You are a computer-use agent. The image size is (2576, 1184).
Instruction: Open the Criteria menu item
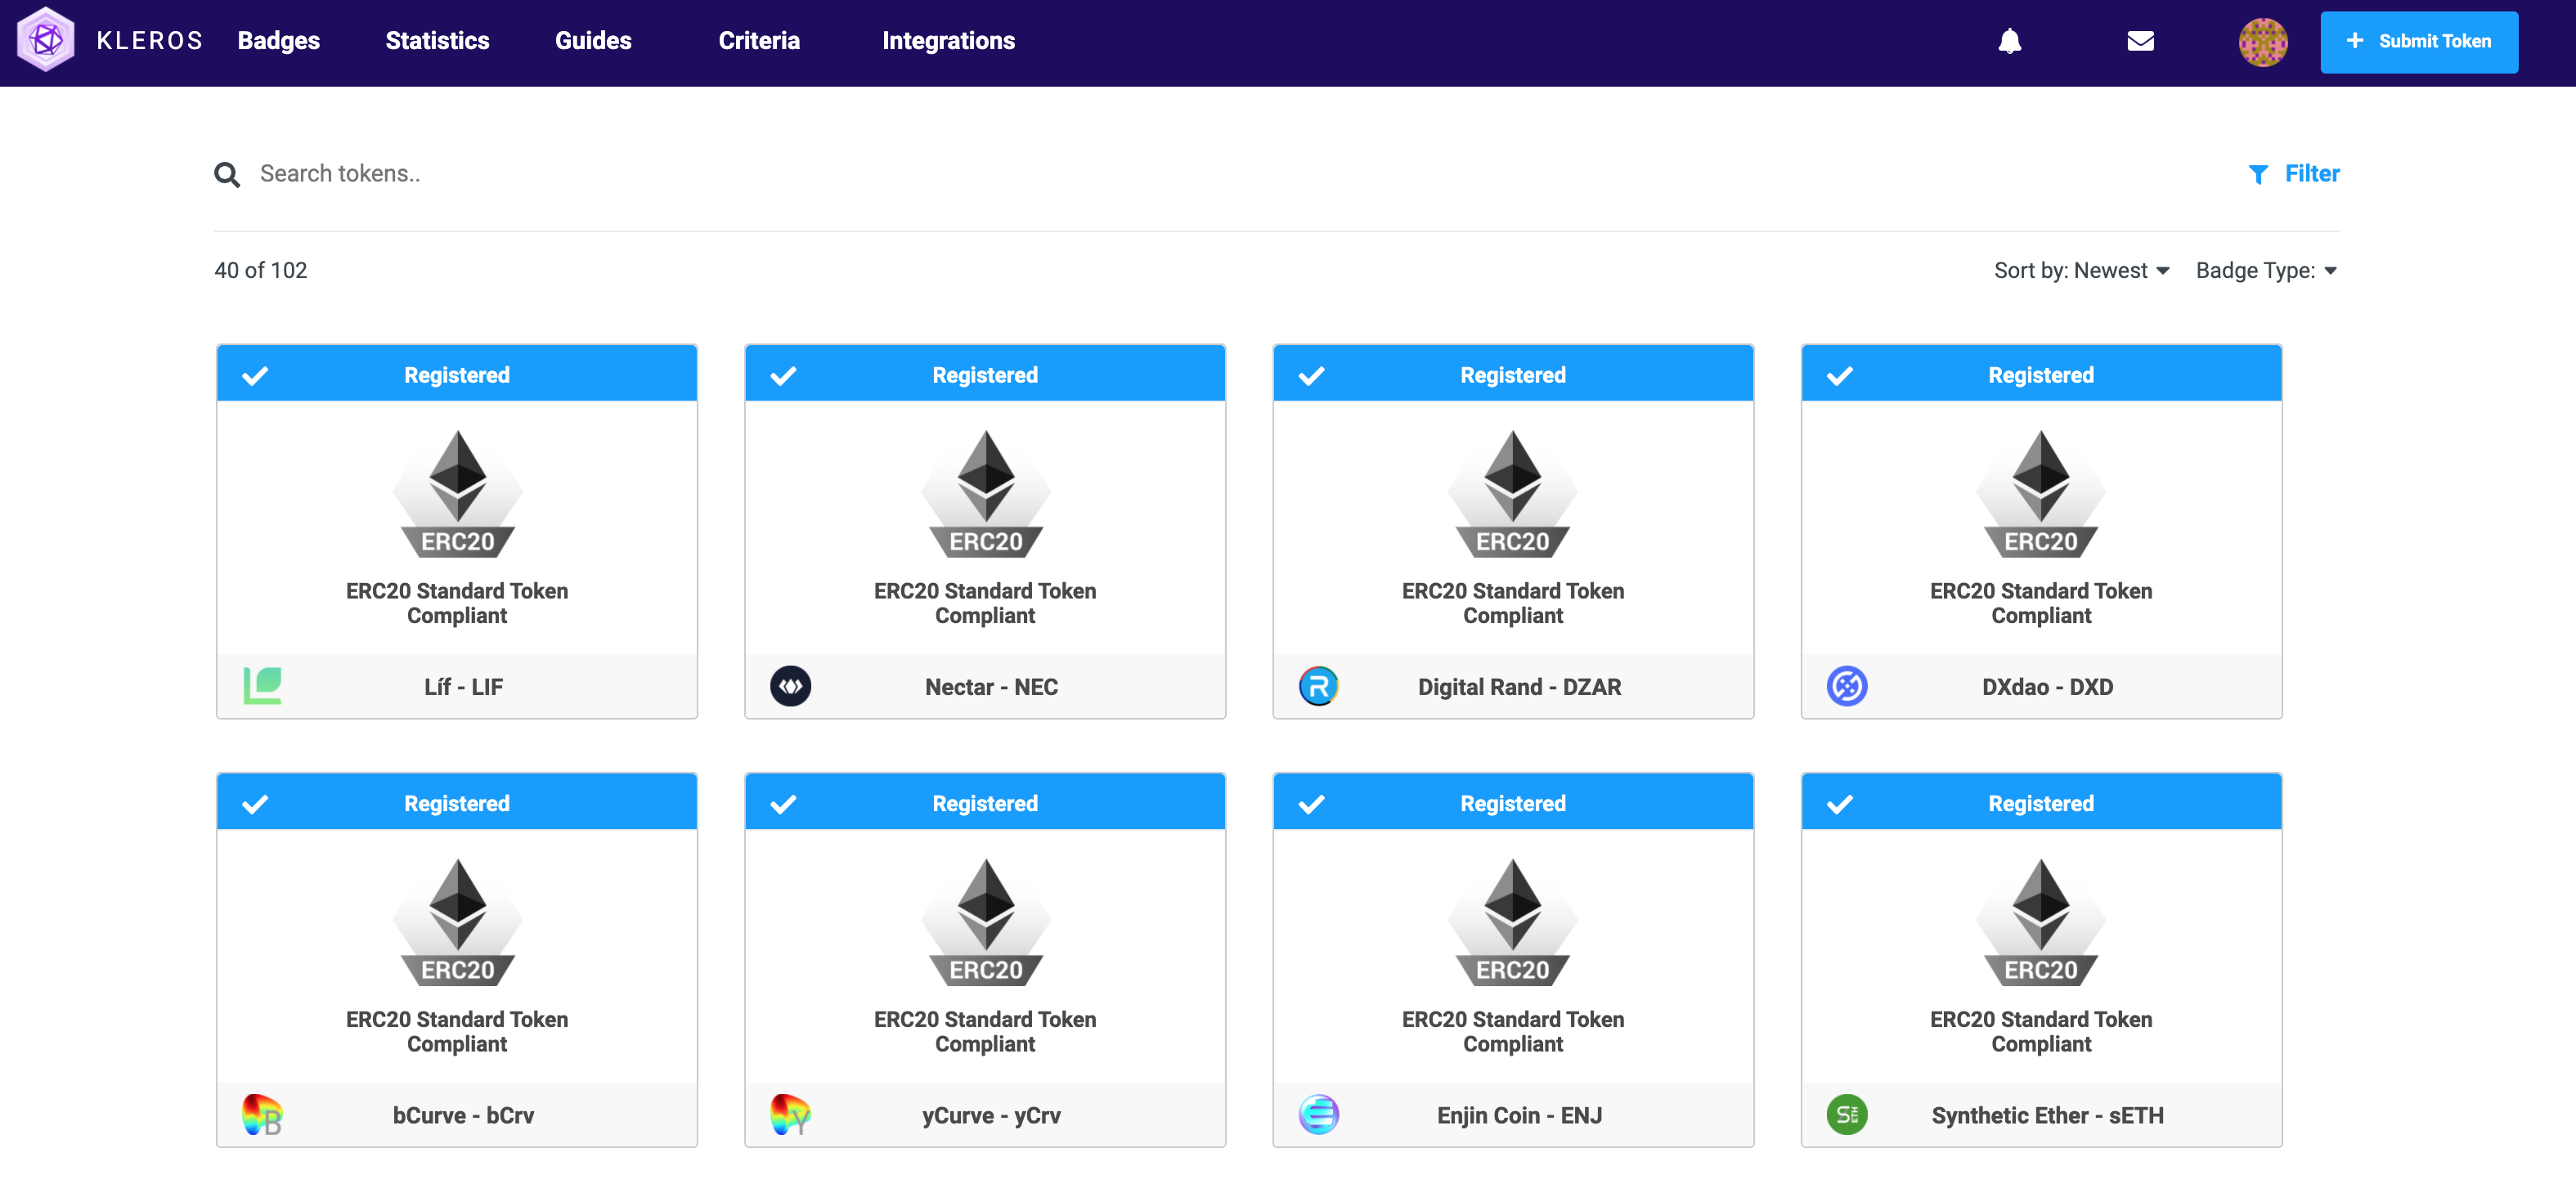pyautogui.click(x=758, y=41)
